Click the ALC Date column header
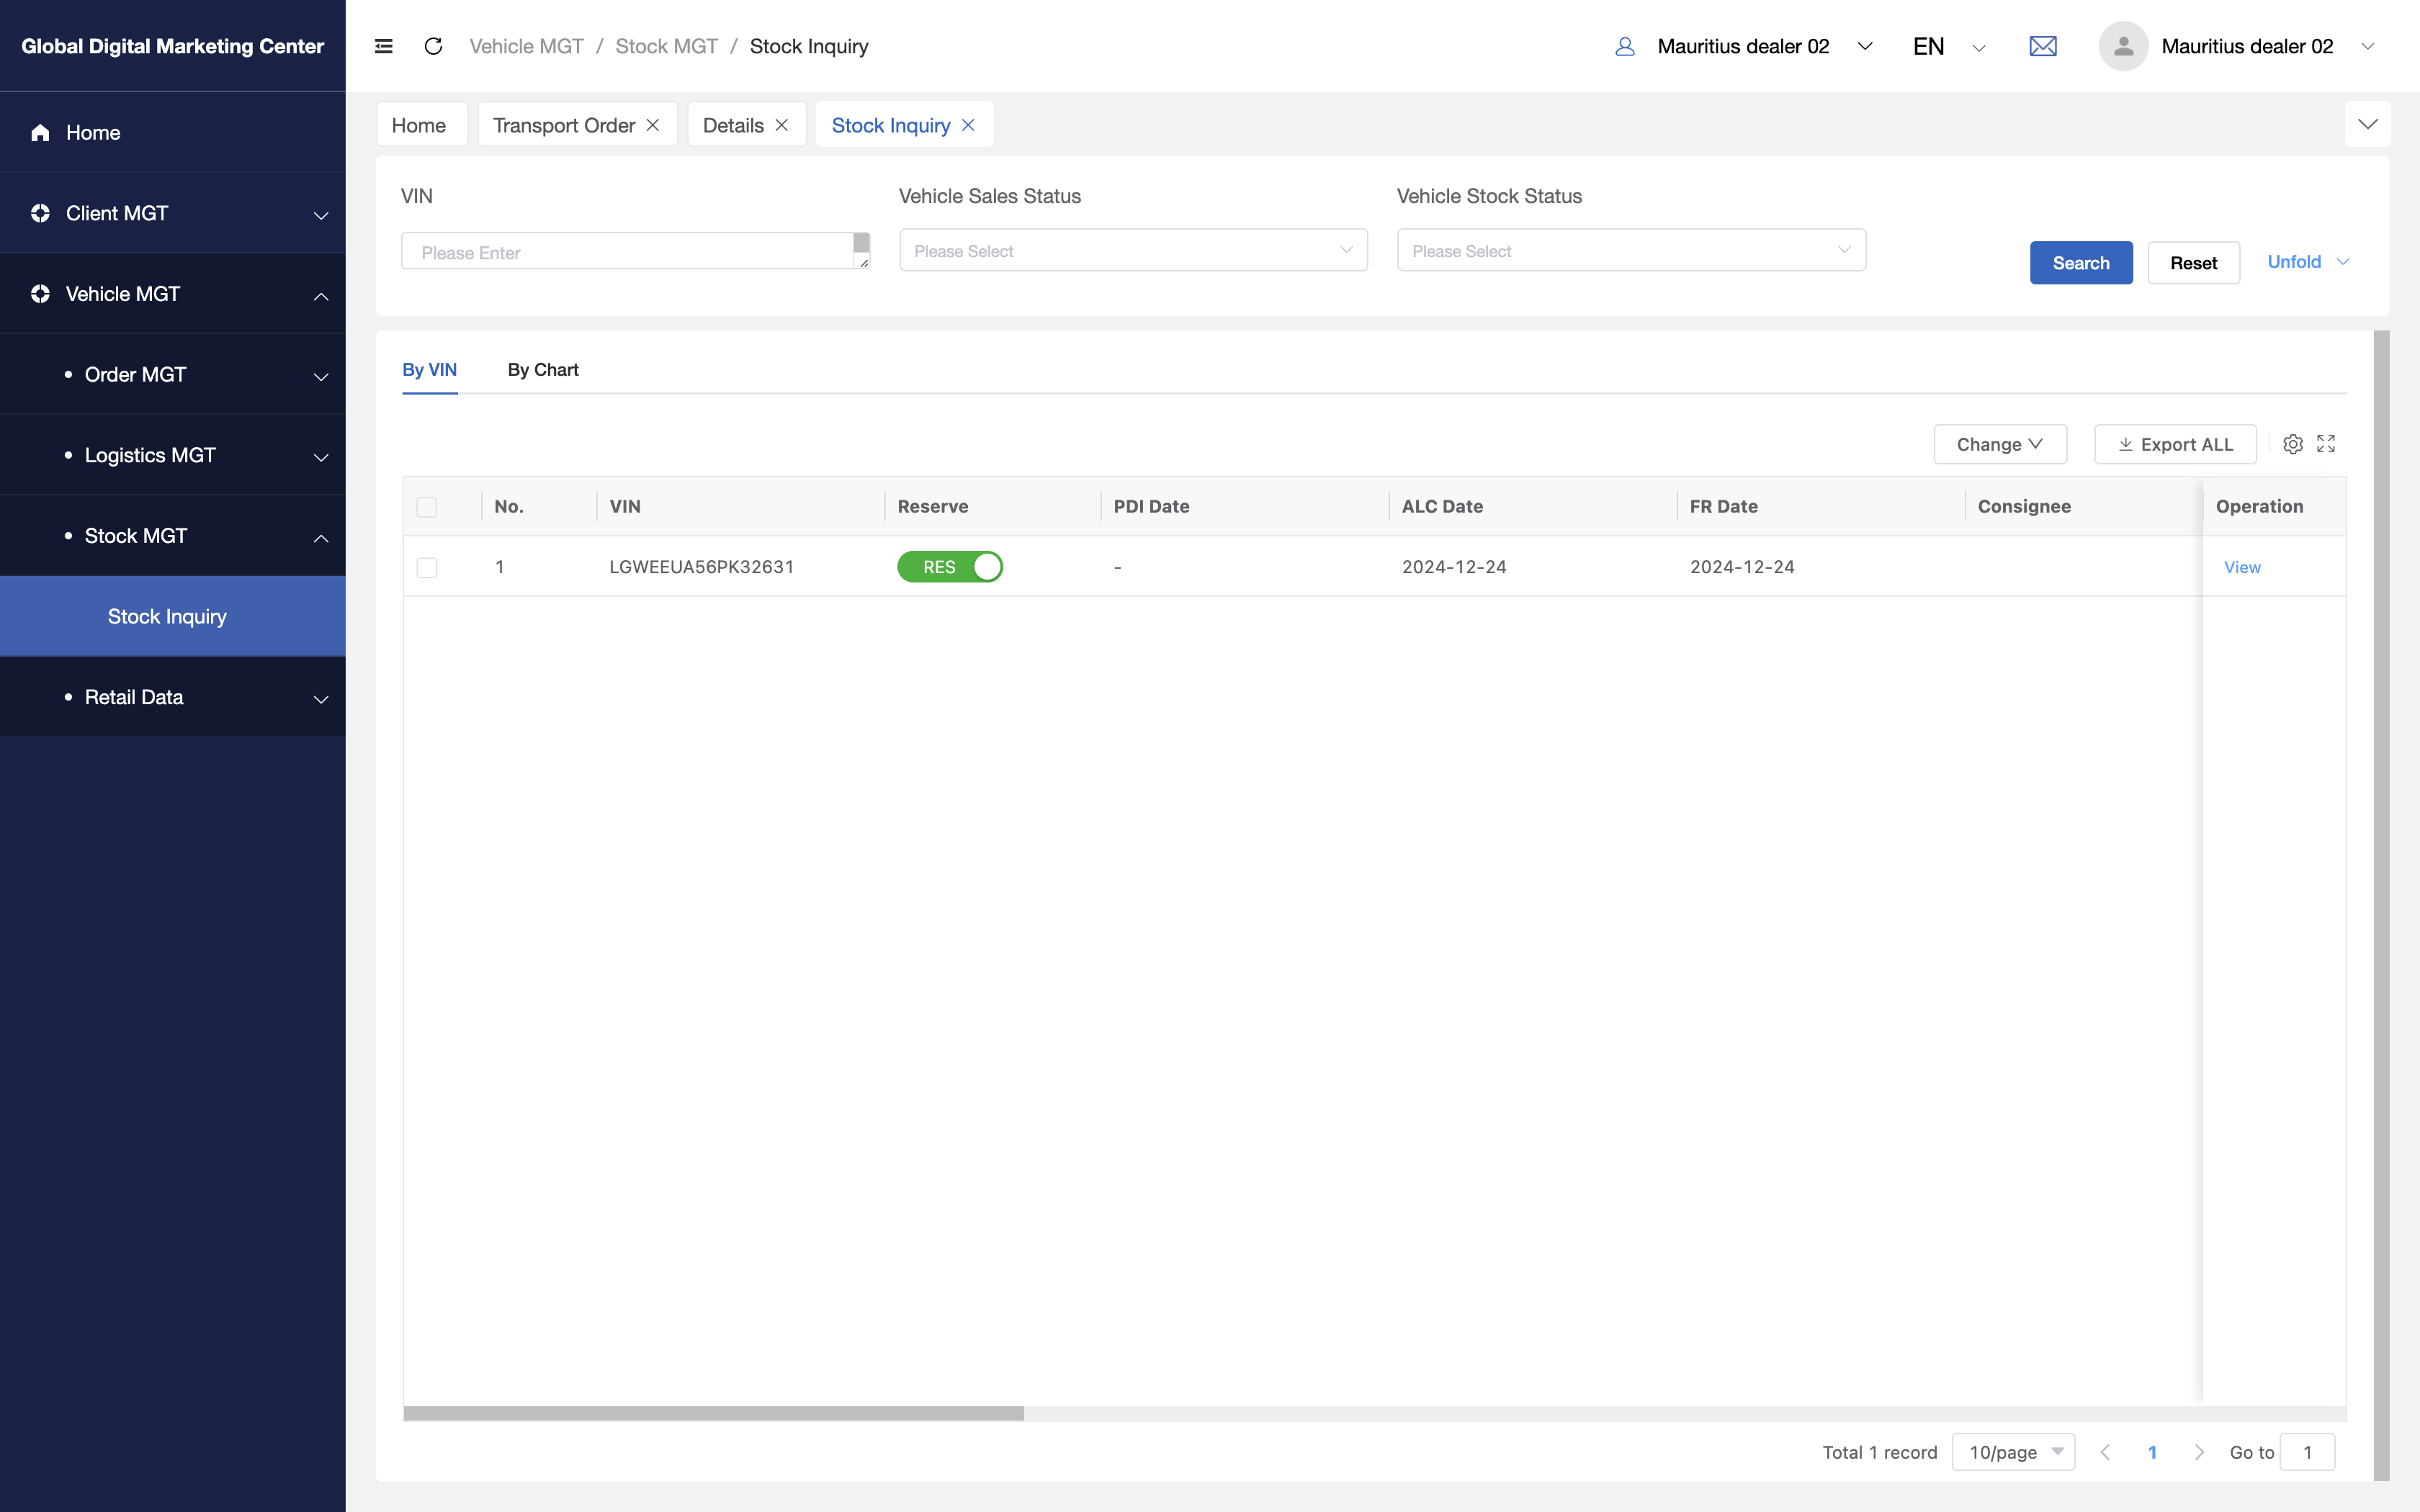Screen dimensions: 2420x1512 click(1532, 506)
